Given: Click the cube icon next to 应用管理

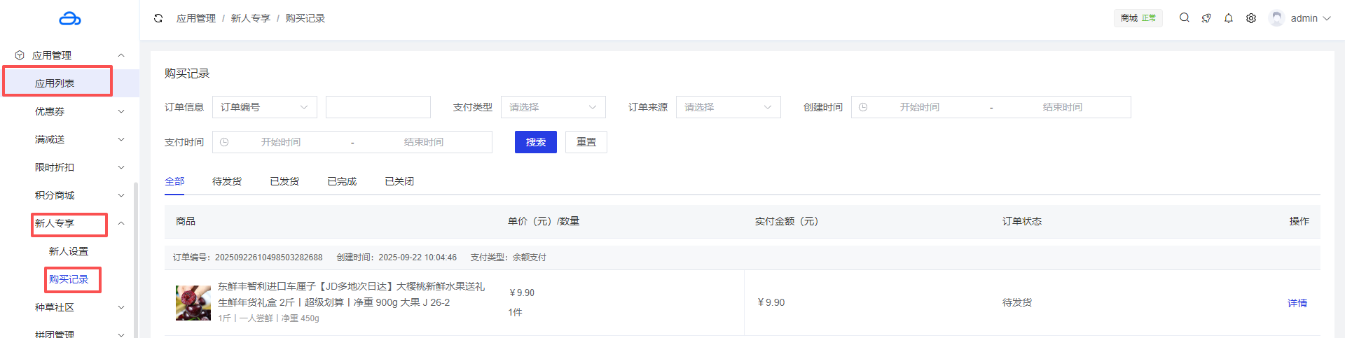Looking at the screenshot, I should coord(20,55).
